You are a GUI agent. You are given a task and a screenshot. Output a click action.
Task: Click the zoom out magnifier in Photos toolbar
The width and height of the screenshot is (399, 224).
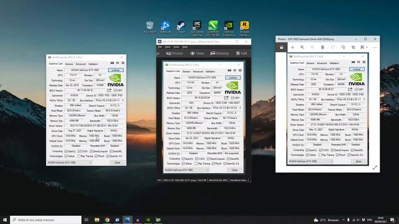pos(312,47)
